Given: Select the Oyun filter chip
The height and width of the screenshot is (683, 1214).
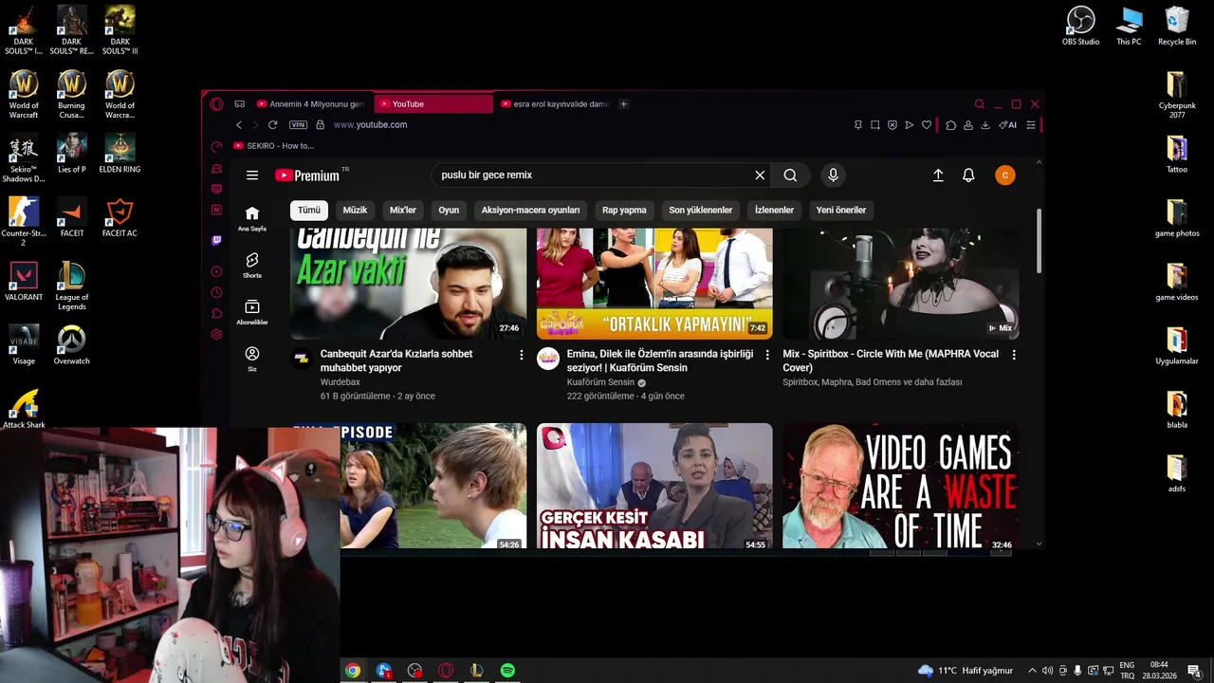Looking at the screenshot, I should (449, 211).
